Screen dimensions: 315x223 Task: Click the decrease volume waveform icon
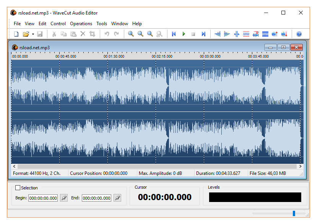pos(284,34)
